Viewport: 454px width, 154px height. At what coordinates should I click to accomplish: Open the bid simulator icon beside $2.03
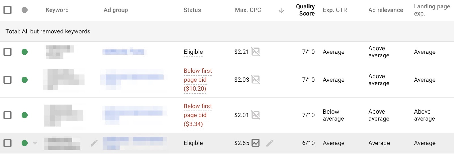tap(255, 80)
